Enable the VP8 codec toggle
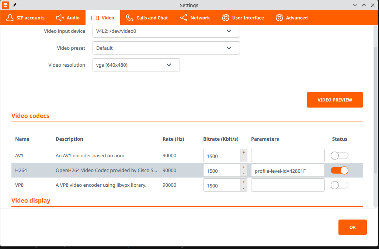The height and width of the screenshot is (249, 379). pos(339,185)
